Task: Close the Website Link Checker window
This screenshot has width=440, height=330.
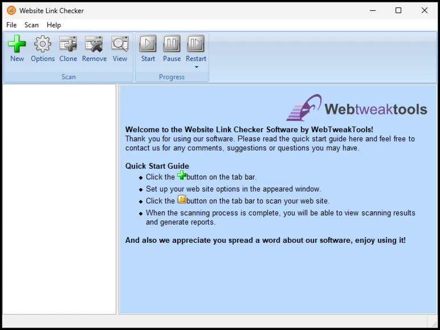Action: [424, 10]
